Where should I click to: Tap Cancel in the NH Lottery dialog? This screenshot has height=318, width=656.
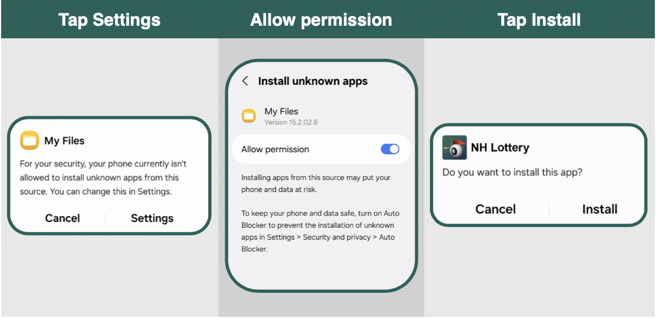coord(495,209)
